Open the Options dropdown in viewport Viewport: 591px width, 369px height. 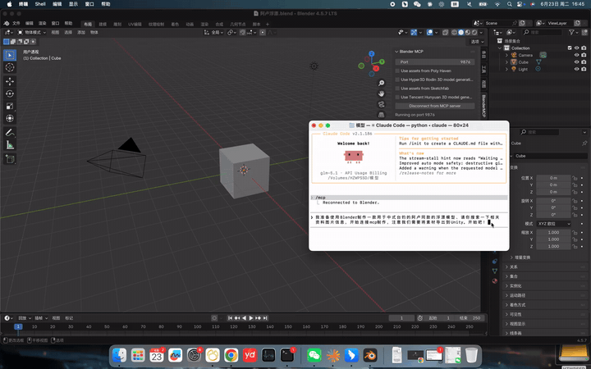477,42
